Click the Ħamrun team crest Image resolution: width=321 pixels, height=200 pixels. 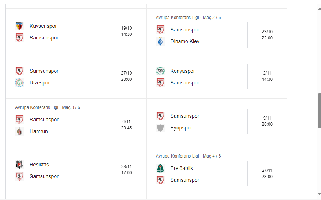pyautogui.click(x=19, y=131)
